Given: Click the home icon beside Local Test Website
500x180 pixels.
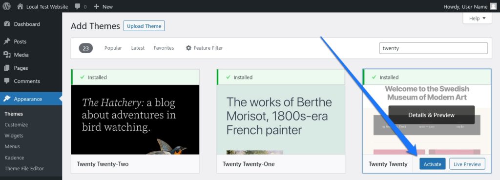Looking at the screenshot, I should pyautogui.click(x=20, y=6).
